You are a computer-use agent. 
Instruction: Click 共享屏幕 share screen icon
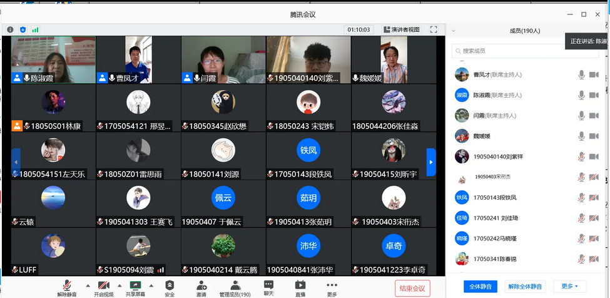(135, 287)
